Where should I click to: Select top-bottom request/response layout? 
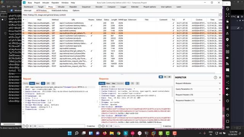tap(165, 77)
